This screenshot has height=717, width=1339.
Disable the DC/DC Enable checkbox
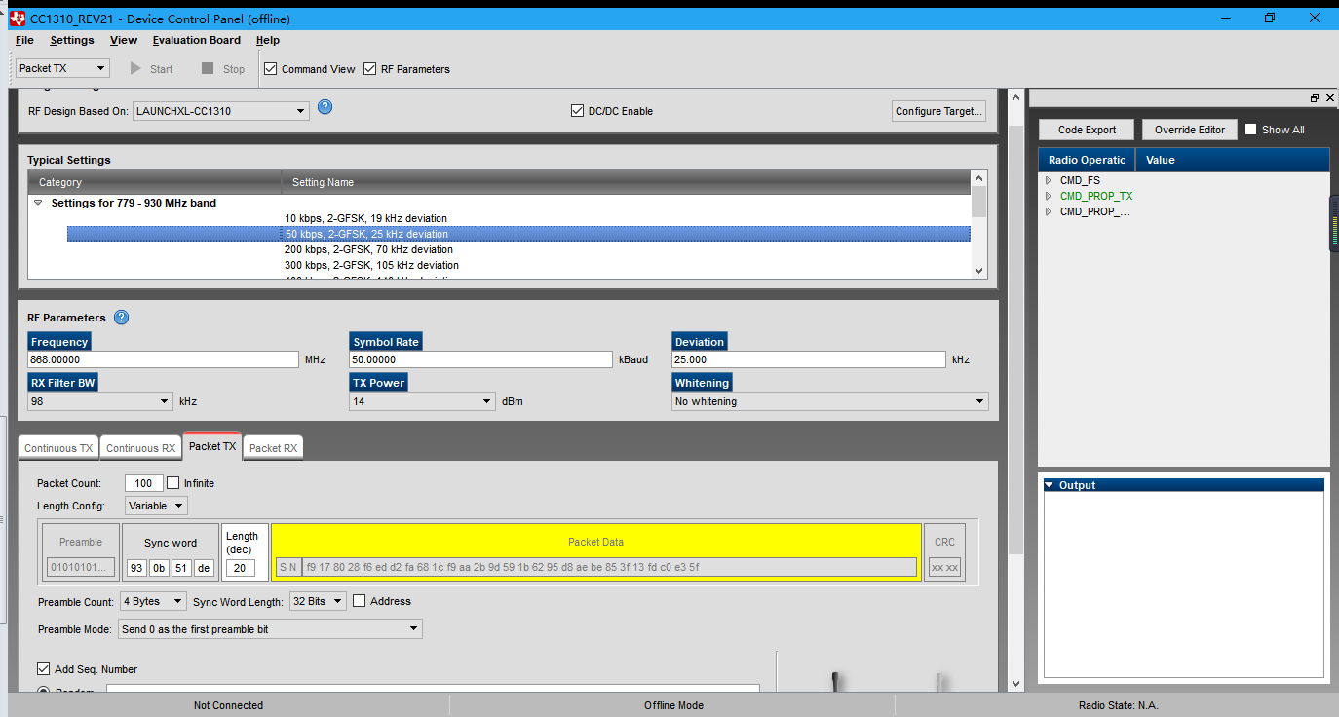[x=578, y=111]
